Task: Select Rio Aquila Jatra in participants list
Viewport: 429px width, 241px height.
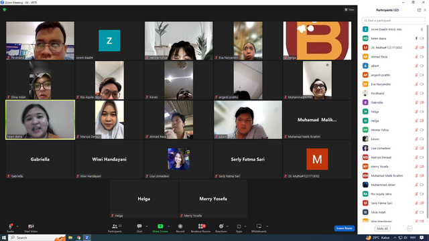Action: tap(393, 194)
